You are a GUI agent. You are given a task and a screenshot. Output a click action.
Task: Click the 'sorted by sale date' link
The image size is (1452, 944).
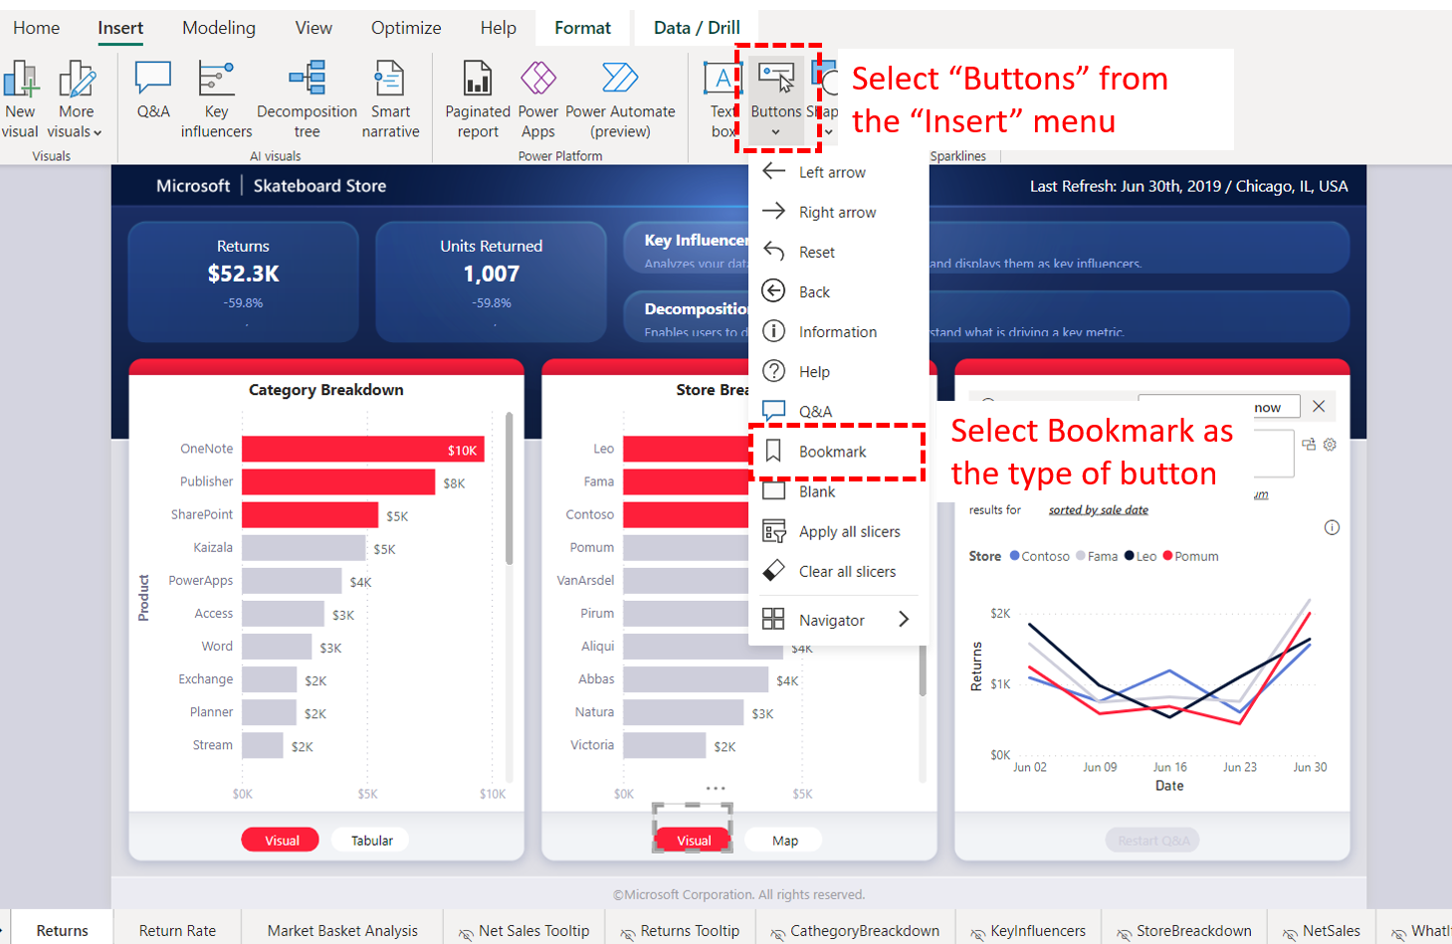1098,510
